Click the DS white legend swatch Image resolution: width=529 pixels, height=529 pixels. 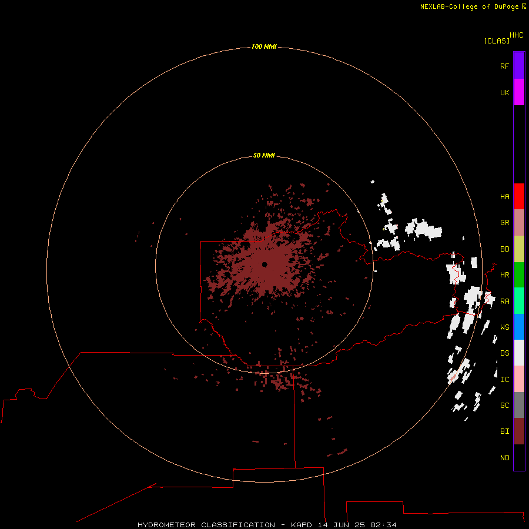click(519, 353)
